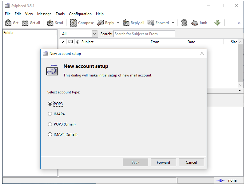The image size is (246, 185).
Task: Click the Junk toolbar icon
Action: (195, 23)
